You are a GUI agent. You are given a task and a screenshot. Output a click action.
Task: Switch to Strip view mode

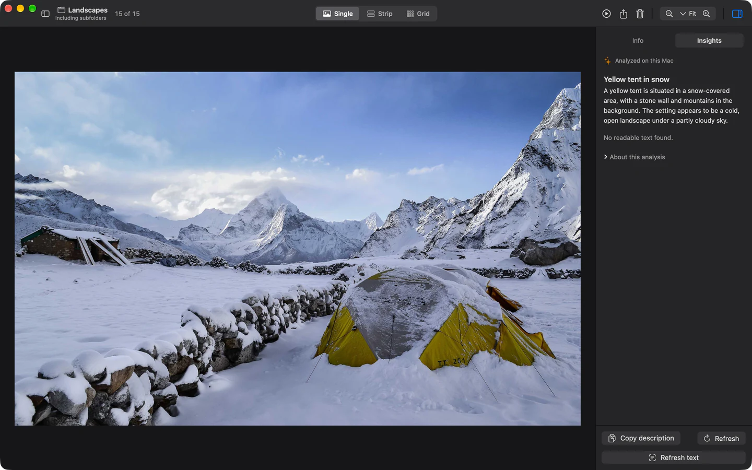[380, 14]
